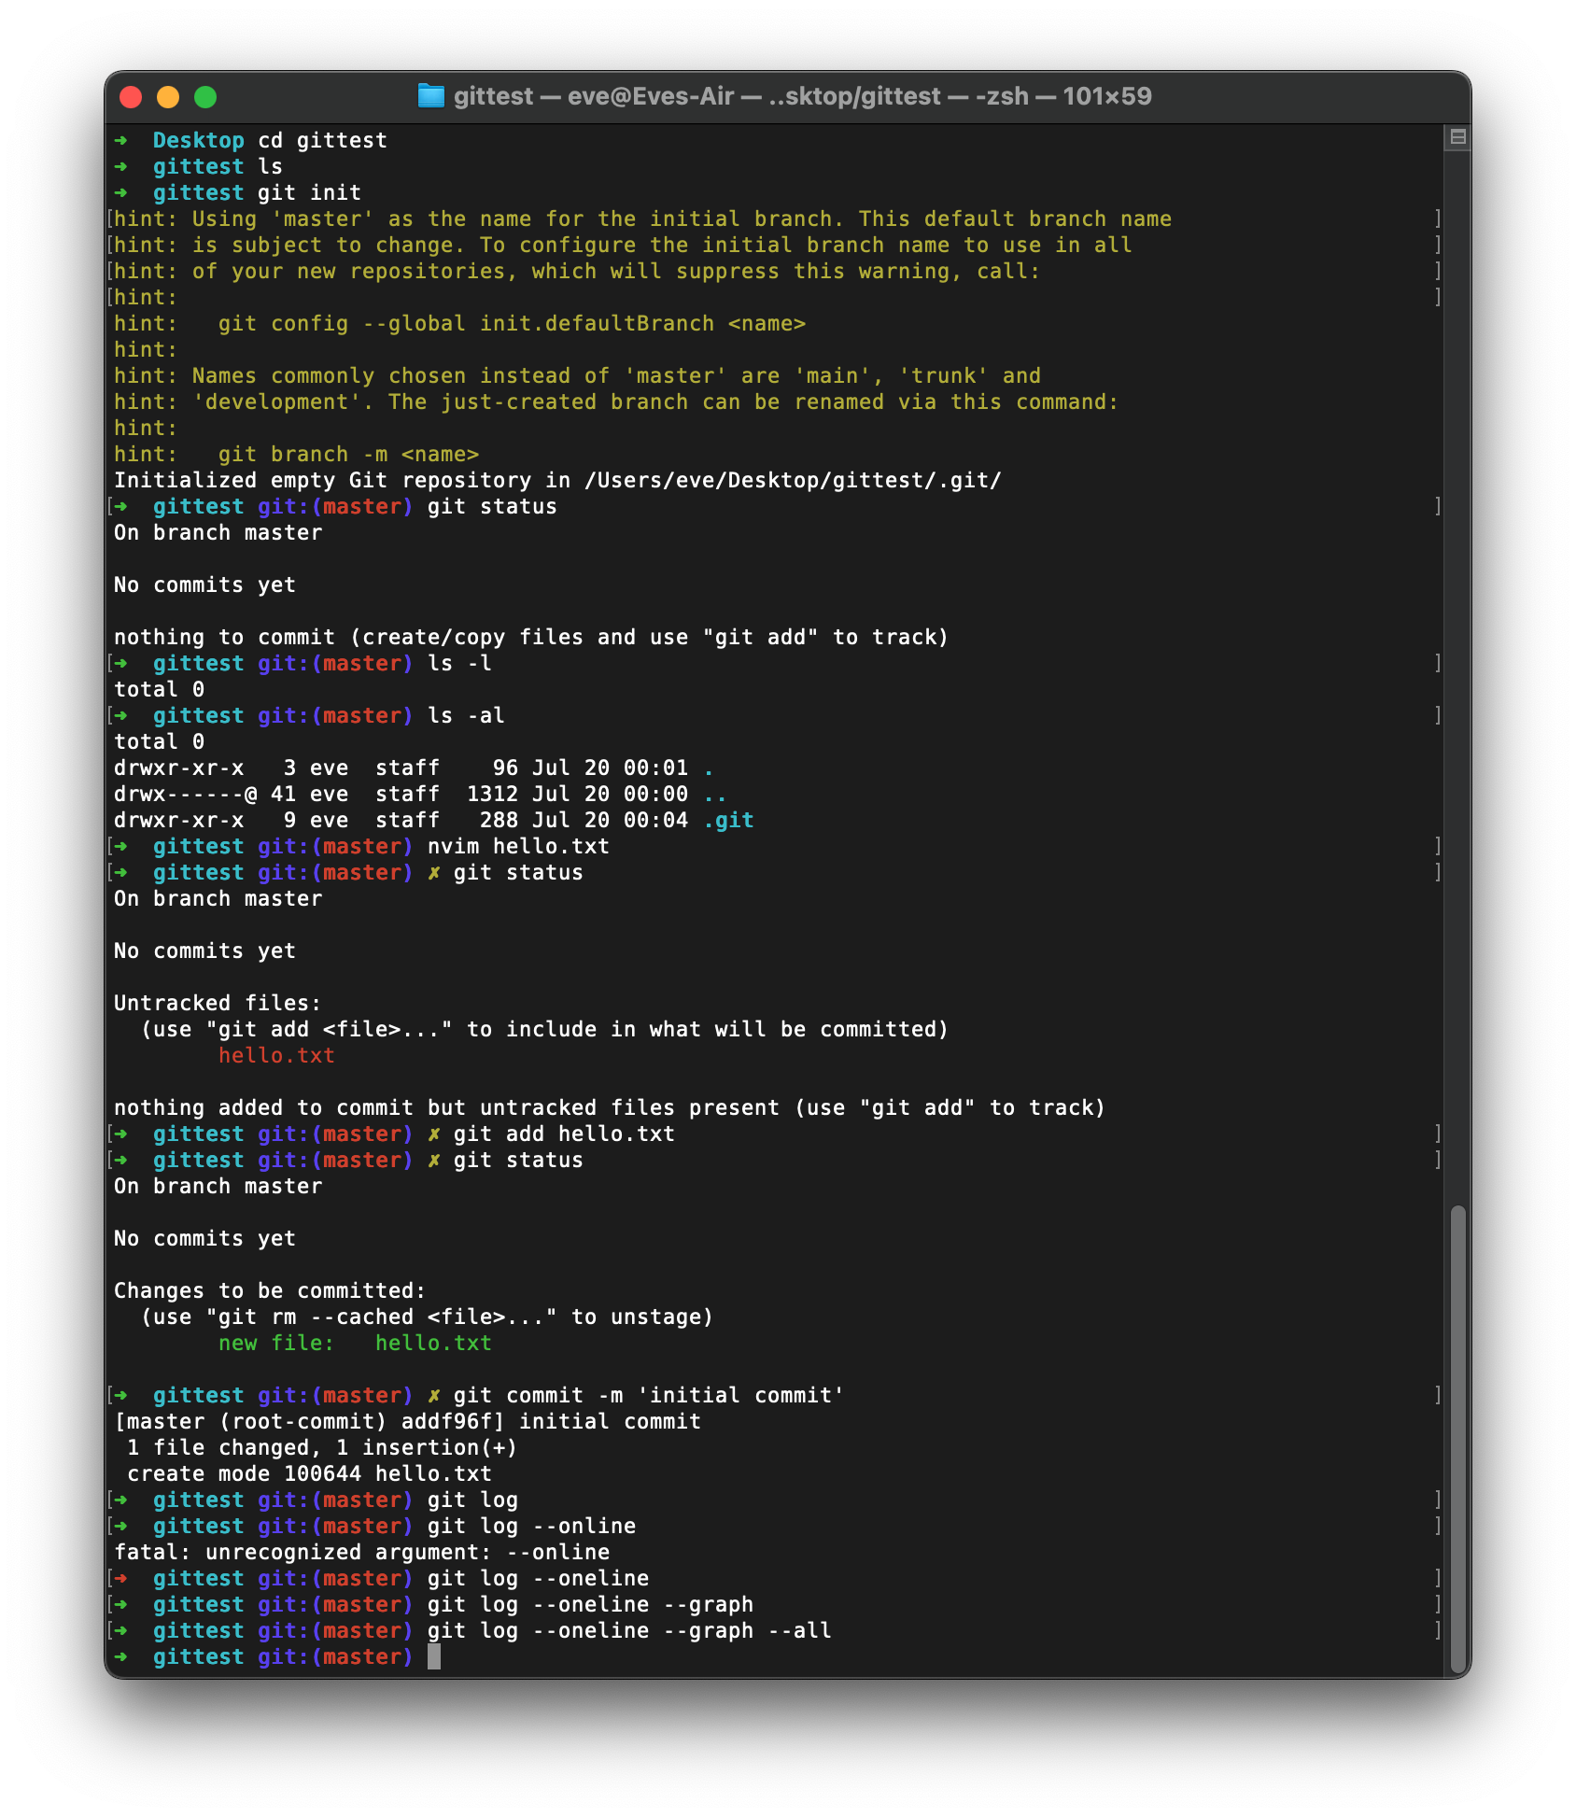Click the 'git add hello.txt' command line
Viewport: 1576px width, 1817px height.
click(x=564, y=1134)
